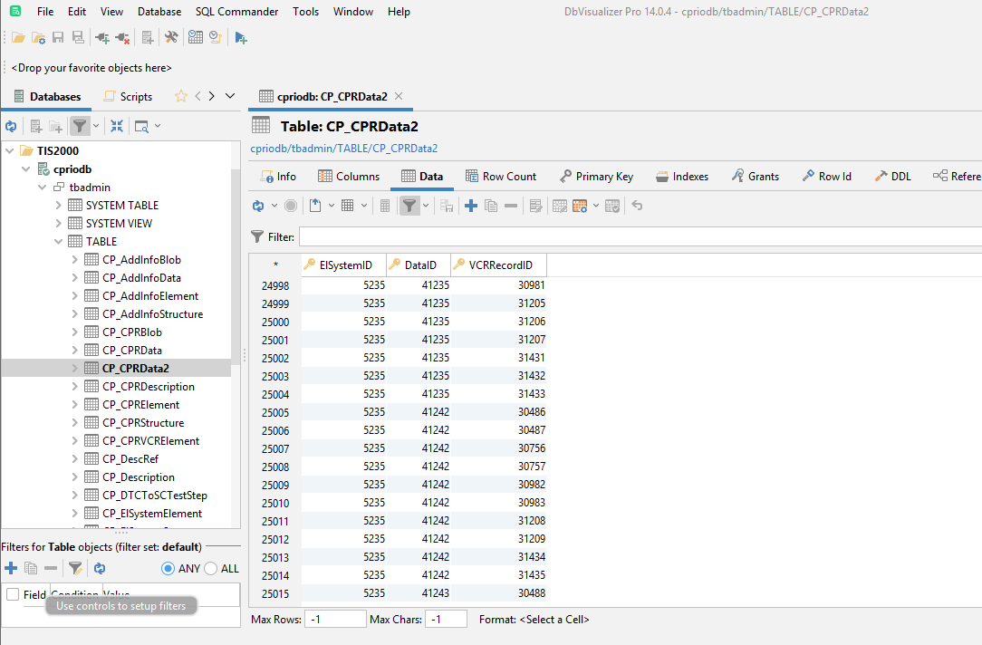Add a new table filter with plus icon
This screenshot has height=645, width=982.
11,568
